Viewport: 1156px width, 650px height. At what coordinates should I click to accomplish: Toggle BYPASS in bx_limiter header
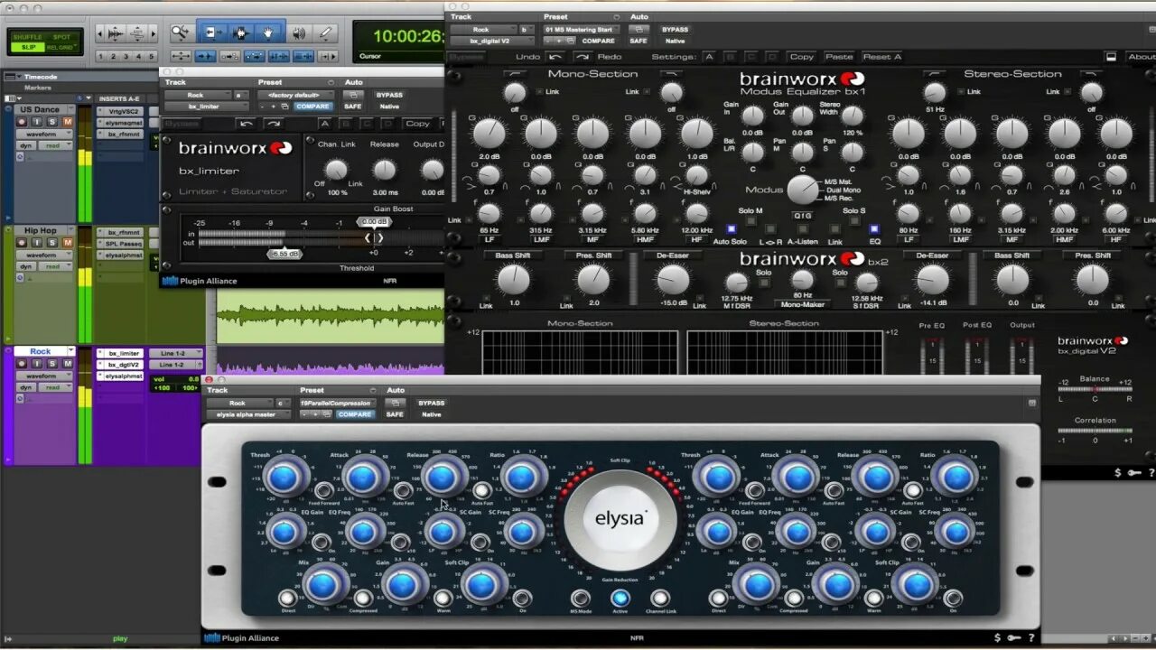389,95
